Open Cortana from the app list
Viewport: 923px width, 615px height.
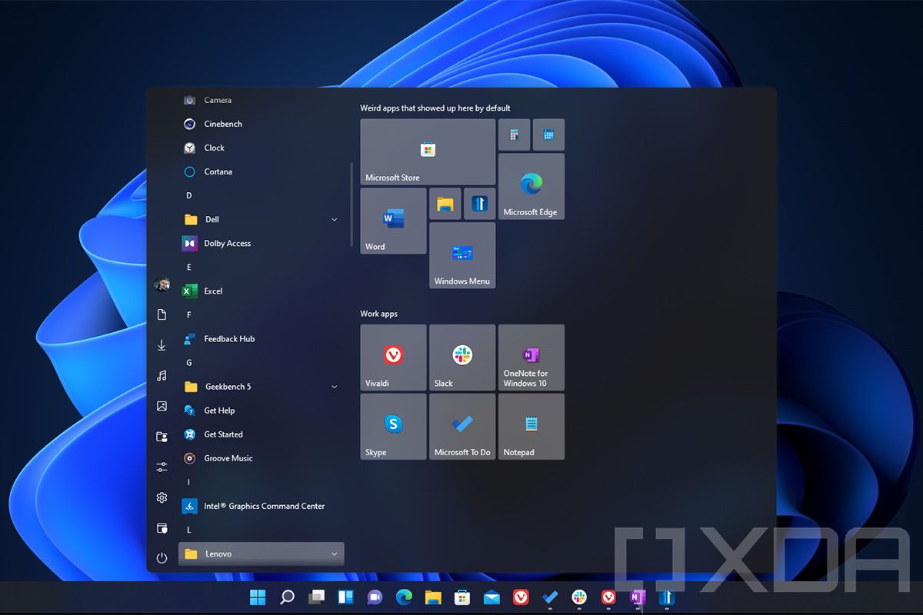click(219, 171)
